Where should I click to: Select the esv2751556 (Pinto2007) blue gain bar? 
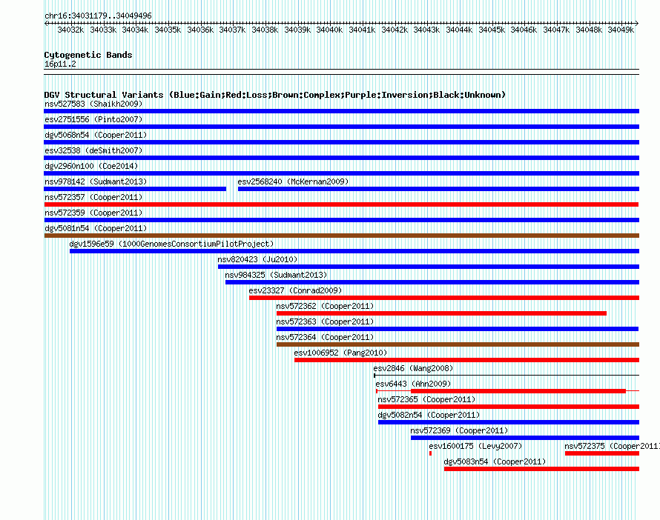[x=341, y=127]
